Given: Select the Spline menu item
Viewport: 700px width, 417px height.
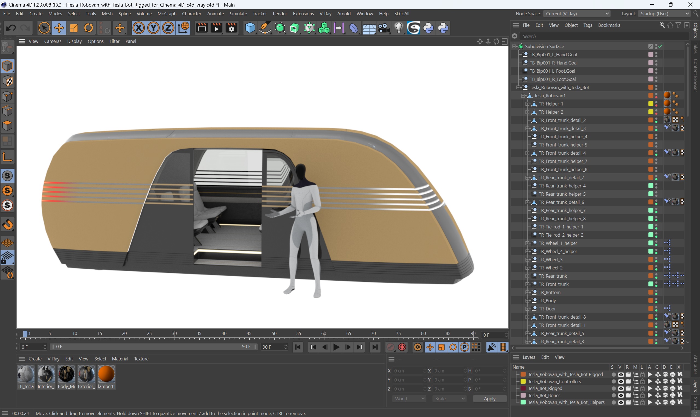Looking at the screenshot, I should 125,13.
